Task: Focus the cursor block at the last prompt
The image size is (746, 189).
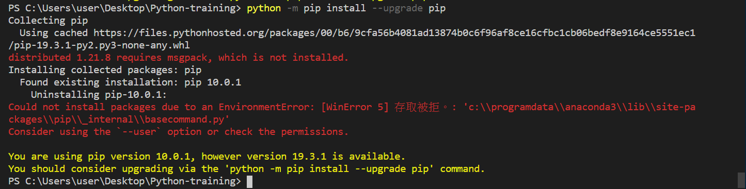Action: pyautogui.click(x=249, y=181)
